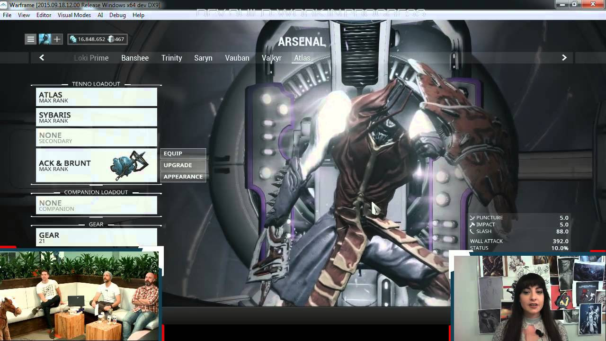Switch to the Trinity loadout tab
The image size is (606, 341).
point(171,58)
